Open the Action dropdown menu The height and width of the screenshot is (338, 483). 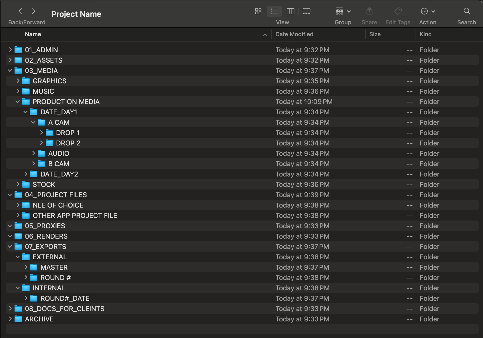pos(427,11)
